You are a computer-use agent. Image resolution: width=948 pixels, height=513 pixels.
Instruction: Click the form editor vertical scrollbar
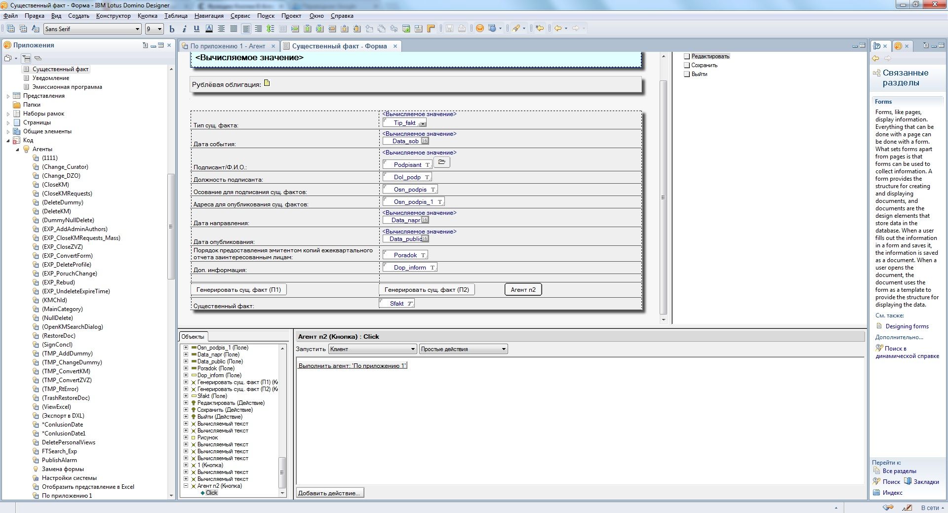pos(663,197)
